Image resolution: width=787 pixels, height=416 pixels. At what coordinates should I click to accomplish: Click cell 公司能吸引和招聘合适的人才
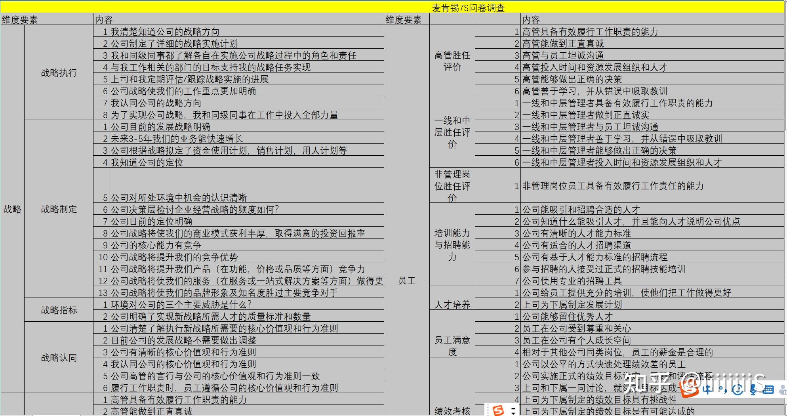pos(653,209)
